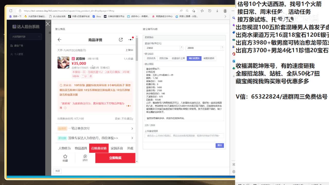
Task: Open the browser downloads icon
Action: coord(217,11)
